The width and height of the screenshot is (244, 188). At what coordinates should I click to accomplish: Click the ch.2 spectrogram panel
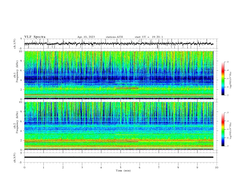tap(119, 126)
